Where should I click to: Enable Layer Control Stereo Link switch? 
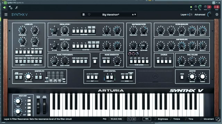pyautogui.click(x=131, y=77)
